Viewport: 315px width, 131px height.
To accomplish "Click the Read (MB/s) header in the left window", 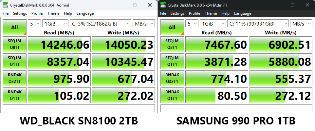I will [59, 32].
